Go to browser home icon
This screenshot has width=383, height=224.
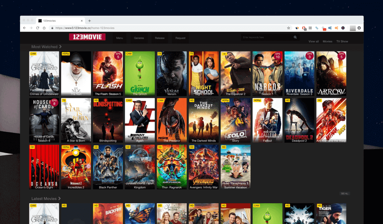point(44,28)
